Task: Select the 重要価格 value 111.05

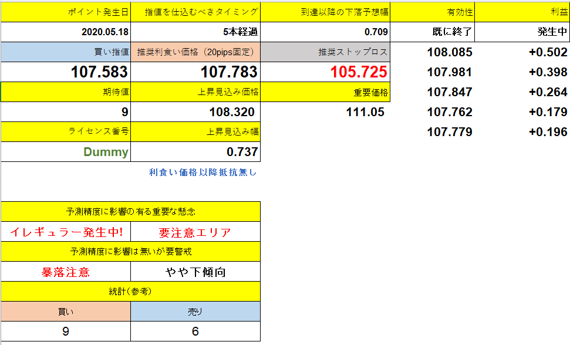Action: click(x=364, y=111)
